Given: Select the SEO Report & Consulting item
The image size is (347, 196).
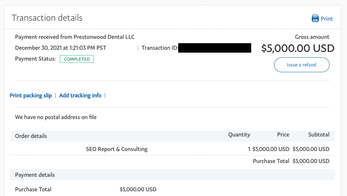Looking at the screenshot, I should tap(117, 149).
